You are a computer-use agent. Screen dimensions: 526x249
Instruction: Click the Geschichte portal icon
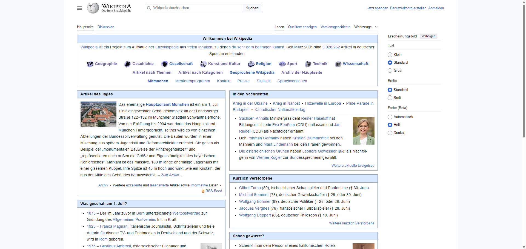[x=127, y=64]
